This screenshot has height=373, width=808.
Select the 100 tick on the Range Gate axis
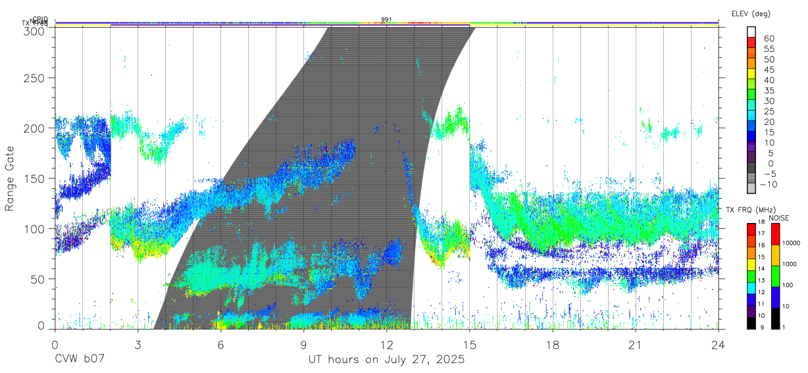pyautogui.click(x=35, y=229)
